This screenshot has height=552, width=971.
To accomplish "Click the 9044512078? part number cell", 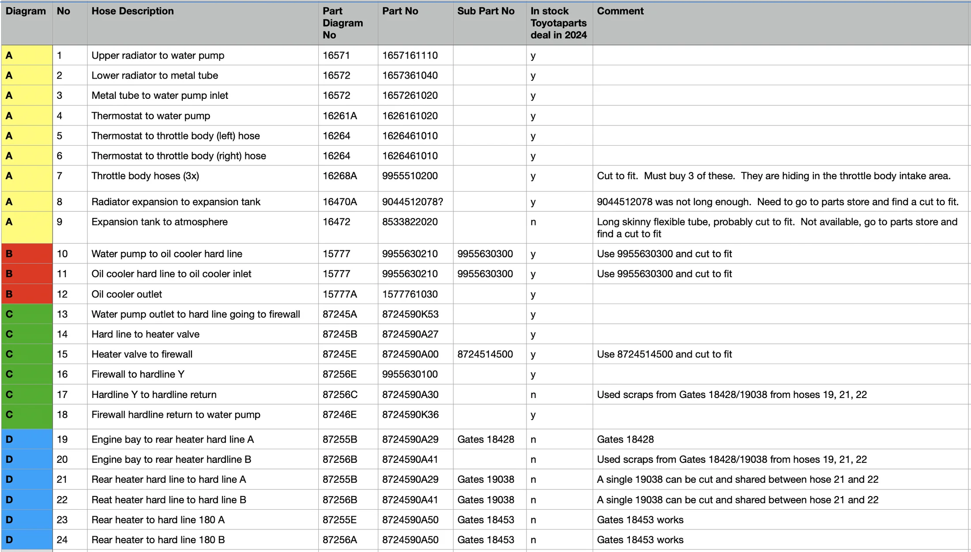I will tap(412, 202).
